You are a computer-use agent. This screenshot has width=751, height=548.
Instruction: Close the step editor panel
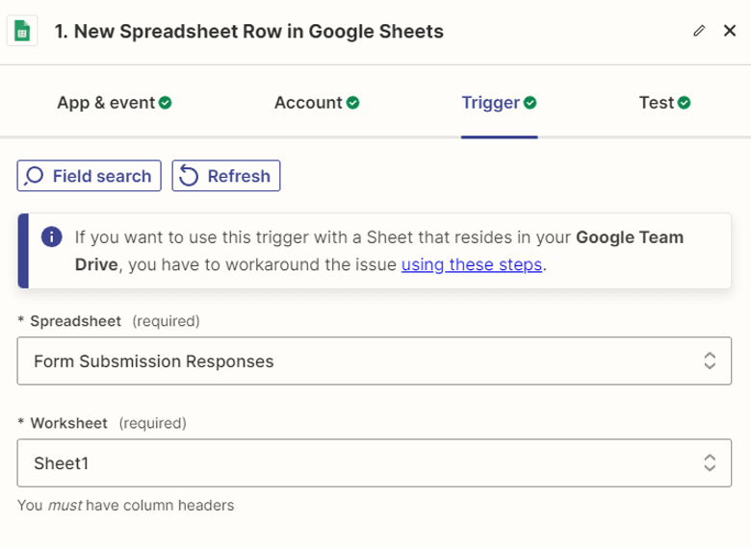(729, 31)
